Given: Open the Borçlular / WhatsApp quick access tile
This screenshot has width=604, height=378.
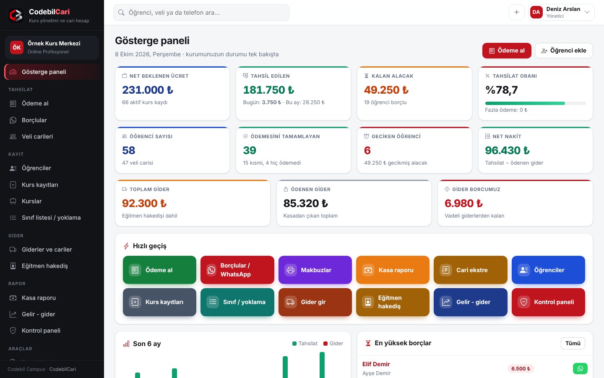Looking at the screenshot, I should (x=237, y=270).
